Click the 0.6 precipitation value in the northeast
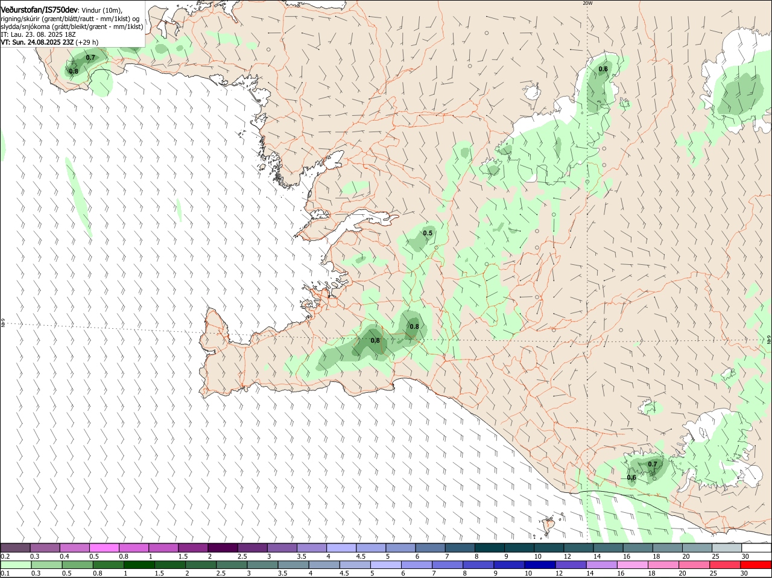The image size is (772, 578). tap(603, 69)
